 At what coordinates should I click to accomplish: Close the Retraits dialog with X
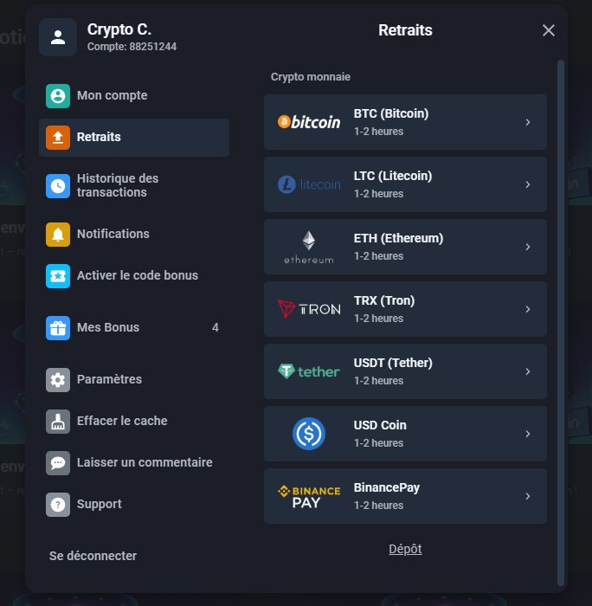click(548, 30)
